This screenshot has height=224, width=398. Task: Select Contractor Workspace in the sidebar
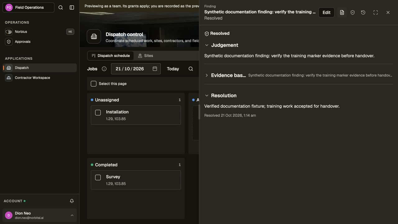pyautogui.click(x=39, y=78)
